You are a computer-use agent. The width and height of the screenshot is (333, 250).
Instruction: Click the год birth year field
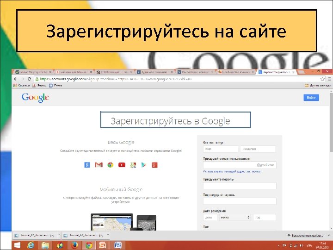265,218
